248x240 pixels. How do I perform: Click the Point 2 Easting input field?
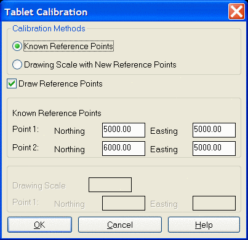coord(214,149)
